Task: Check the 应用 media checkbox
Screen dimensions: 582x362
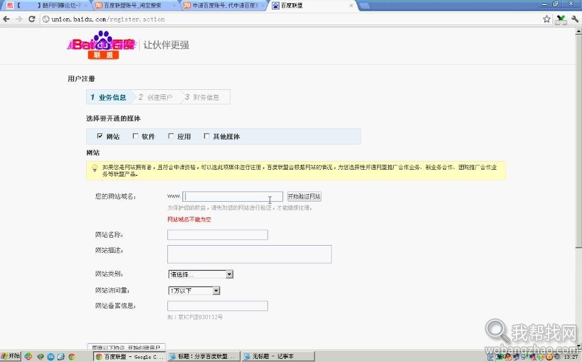Action: pos(171,136)
